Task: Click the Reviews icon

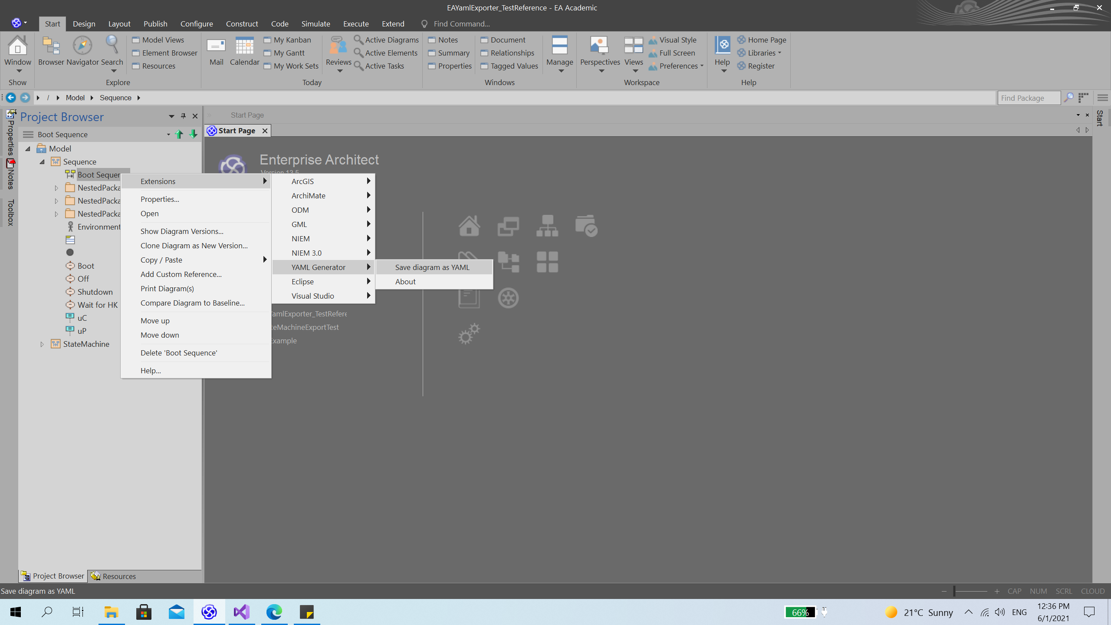Action: tap(339, 46)
